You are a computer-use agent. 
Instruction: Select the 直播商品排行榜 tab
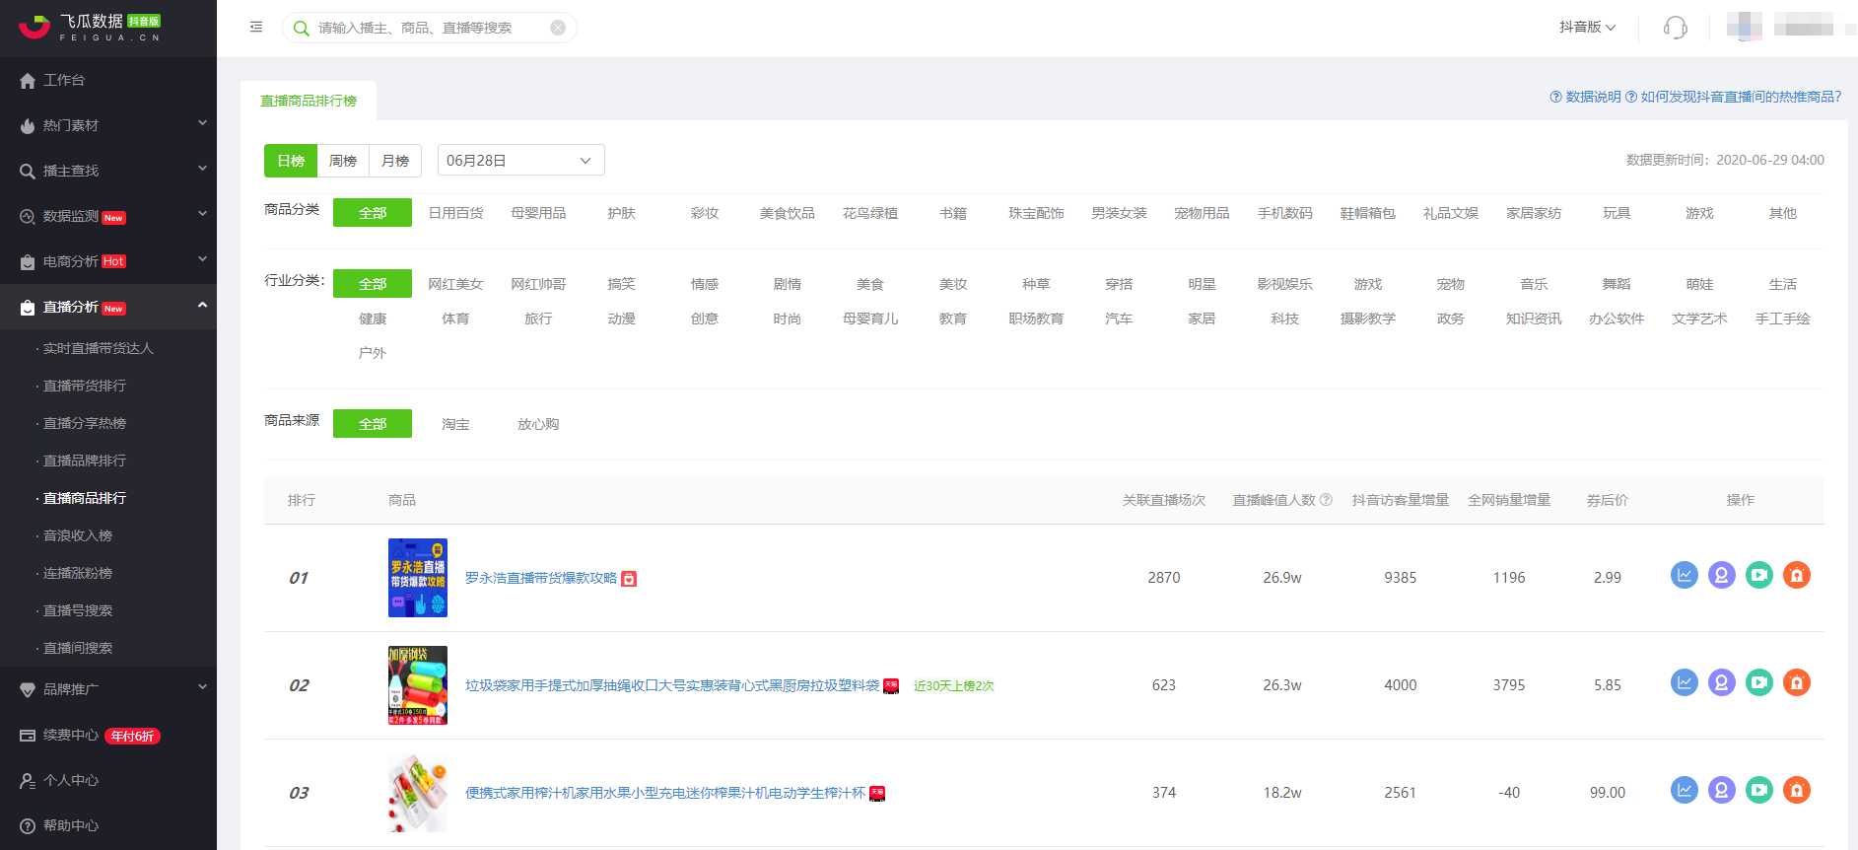coord(309,101)
